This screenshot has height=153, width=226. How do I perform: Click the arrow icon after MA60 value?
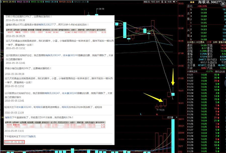pyautogui.click(x=58, y=2)
